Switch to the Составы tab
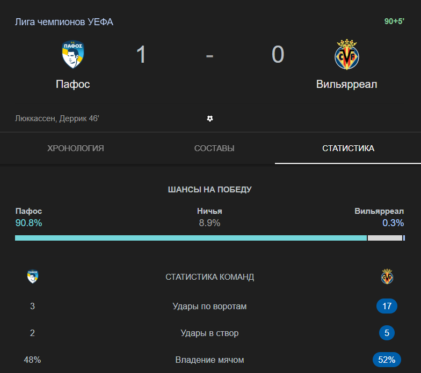421x373 pixels. 214,148
